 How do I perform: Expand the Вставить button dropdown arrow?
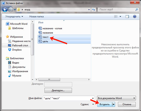coord(114,104)
